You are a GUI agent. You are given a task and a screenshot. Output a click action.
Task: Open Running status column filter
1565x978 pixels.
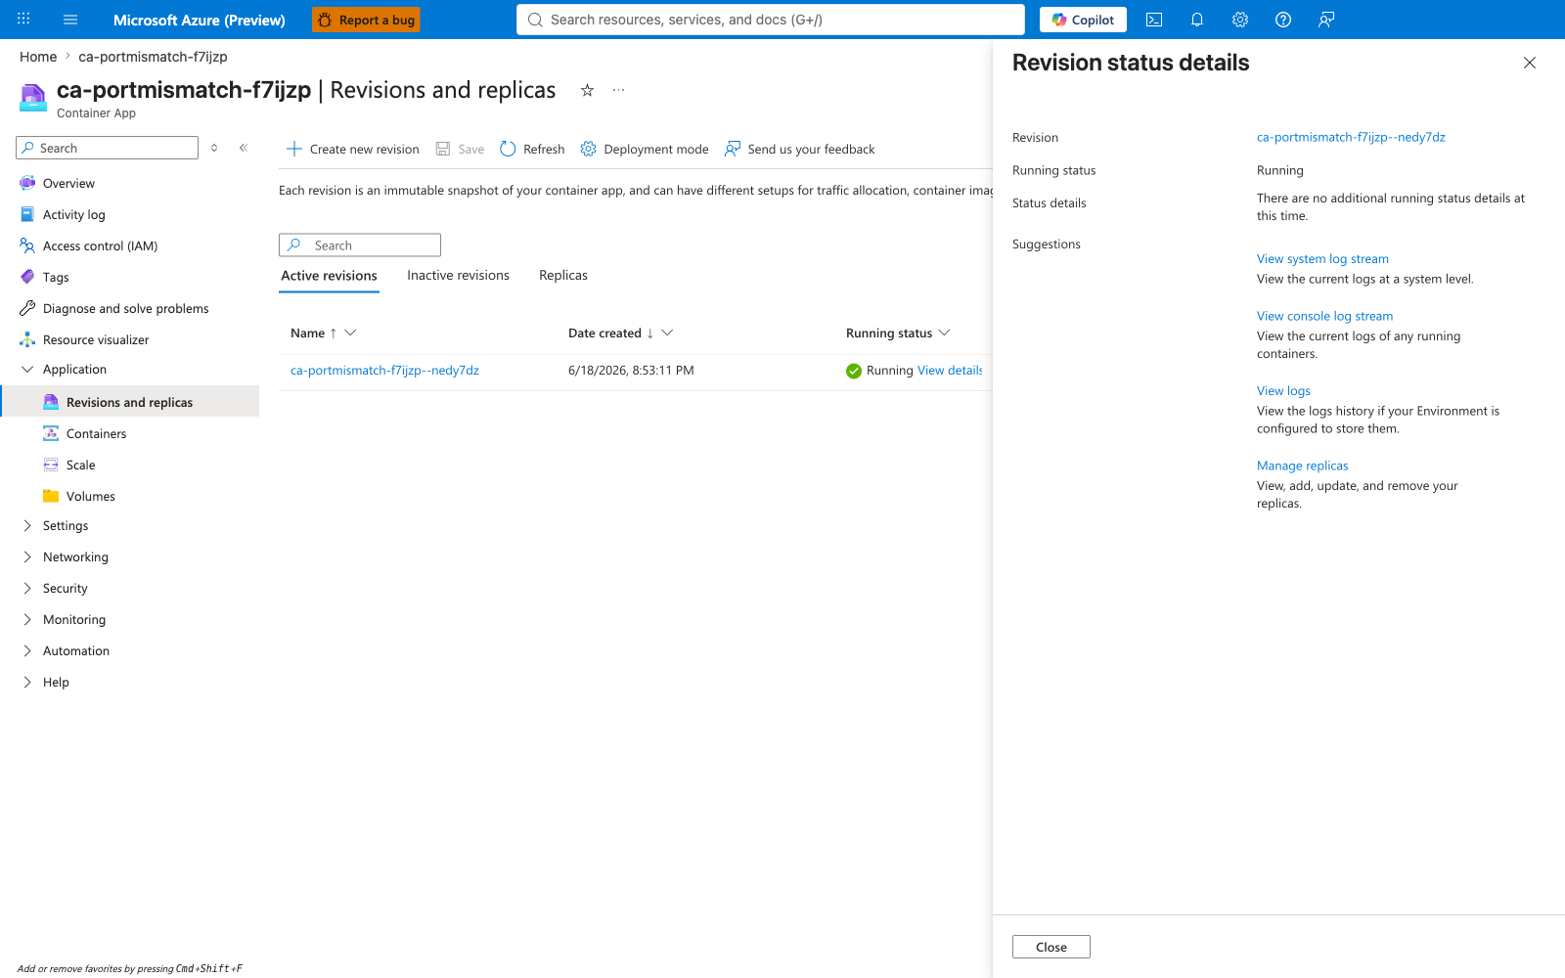(x=945, y=333)
